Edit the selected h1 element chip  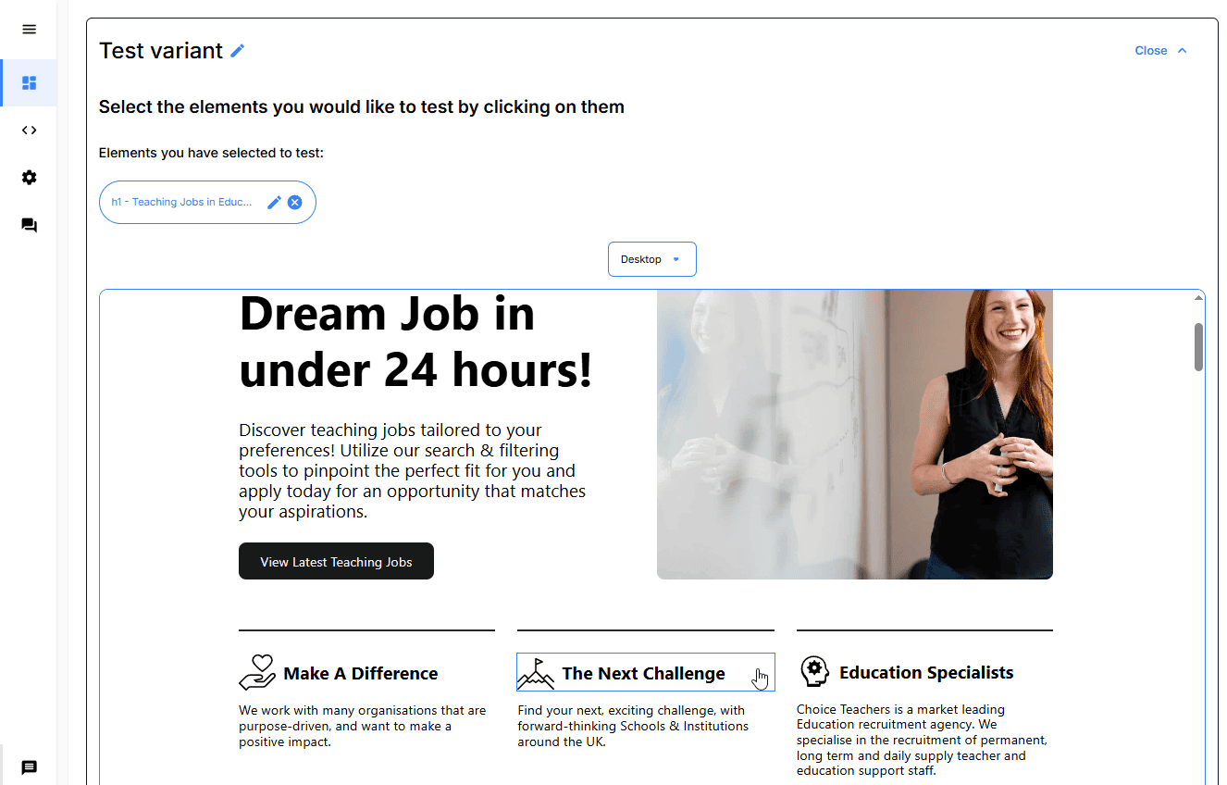pos(274,203)
